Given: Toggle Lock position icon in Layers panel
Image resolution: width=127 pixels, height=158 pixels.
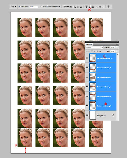Looking at the screenshot, I should point(98,51).
